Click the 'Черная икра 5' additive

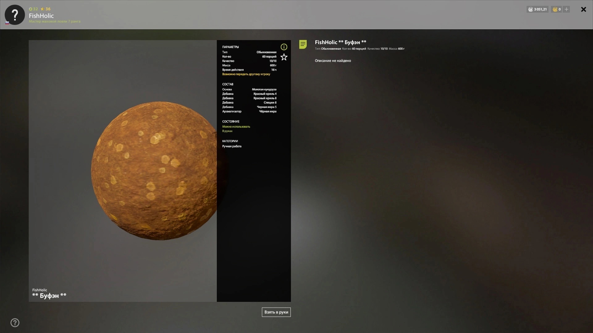coord(267,107)
